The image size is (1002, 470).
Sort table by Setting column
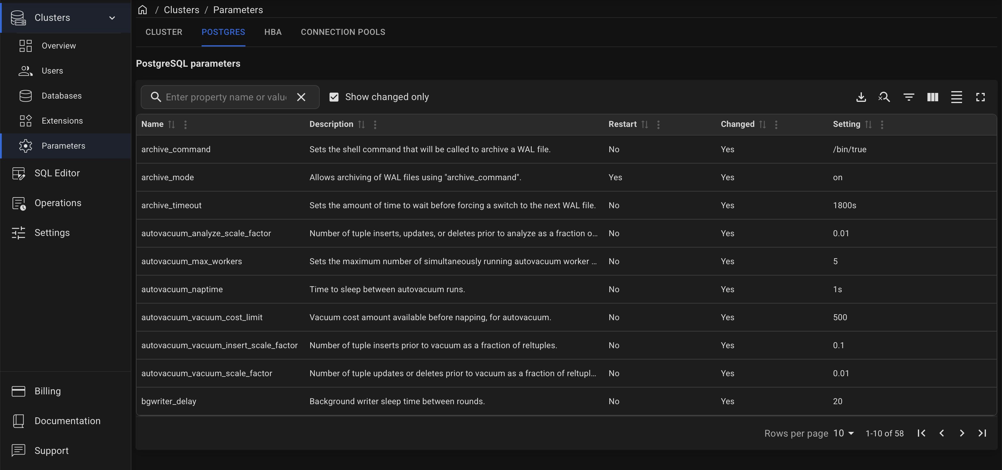(868, 124)
